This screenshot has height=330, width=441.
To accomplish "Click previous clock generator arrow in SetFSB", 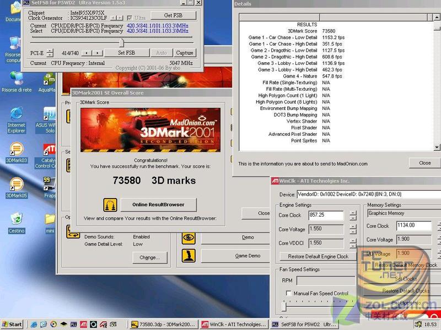I will pos(114,18).
